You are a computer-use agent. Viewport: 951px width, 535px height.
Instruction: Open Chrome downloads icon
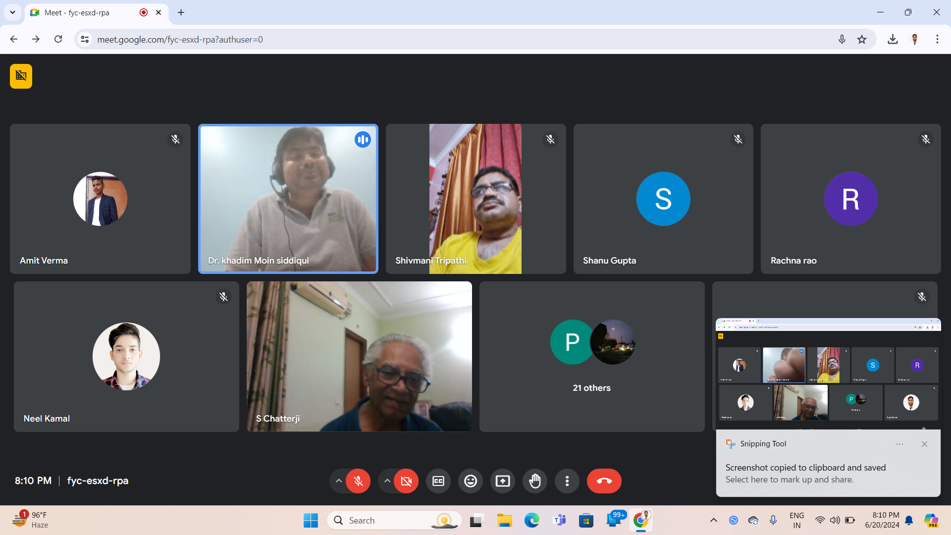(893, 39)
